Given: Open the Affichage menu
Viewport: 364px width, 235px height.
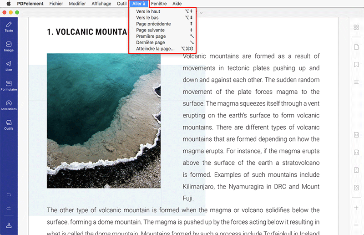Looking at the screenshot, I should click(101, 4).
